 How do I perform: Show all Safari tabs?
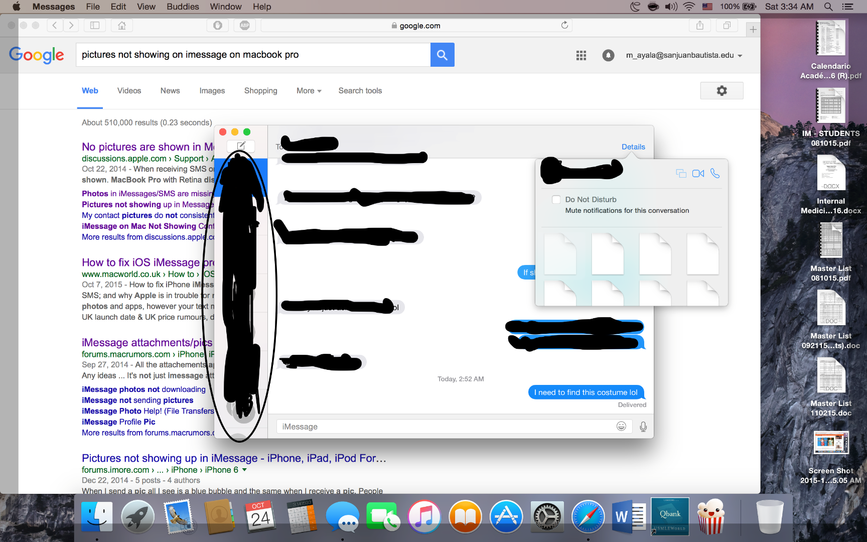click(727, 25)
